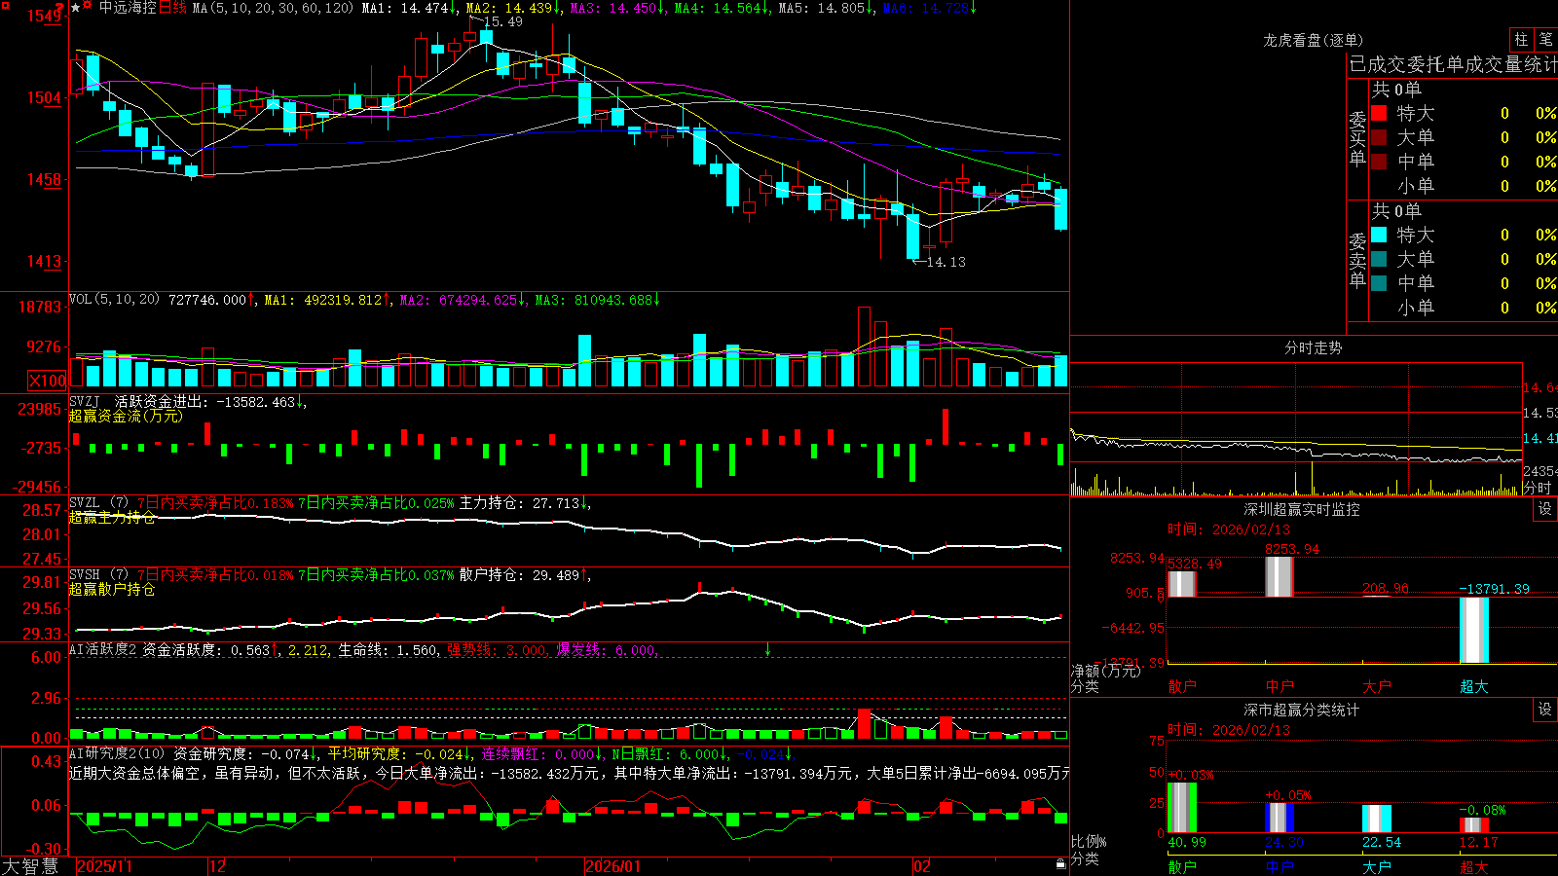
Task: Click the green down arrow in the AI活跃度 panel
Action: click(767, 649)
